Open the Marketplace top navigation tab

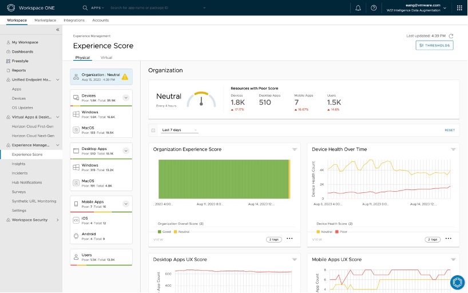[45, 20]
